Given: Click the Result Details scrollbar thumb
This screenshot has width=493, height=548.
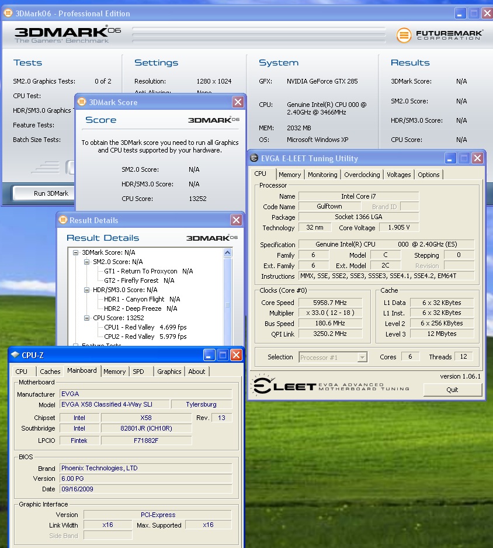Looking at the screenshot, I should click(227, 305).
